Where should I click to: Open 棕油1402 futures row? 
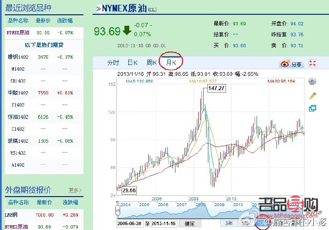(x=44, y=117)
